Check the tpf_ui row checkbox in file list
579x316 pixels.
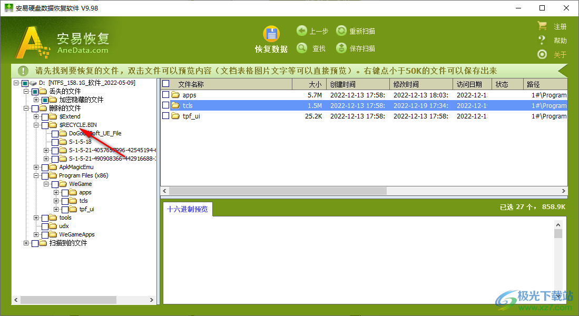point(166,116)
